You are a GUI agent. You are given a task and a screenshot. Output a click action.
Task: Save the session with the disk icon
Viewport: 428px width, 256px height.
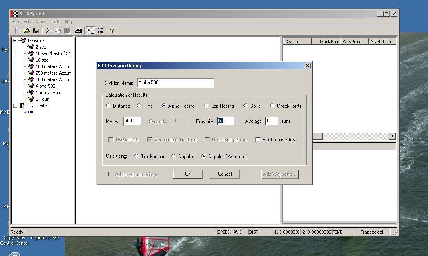pos(36,30)
